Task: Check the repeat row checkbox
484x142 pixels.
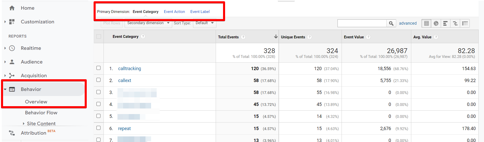Action: [98, 128]
